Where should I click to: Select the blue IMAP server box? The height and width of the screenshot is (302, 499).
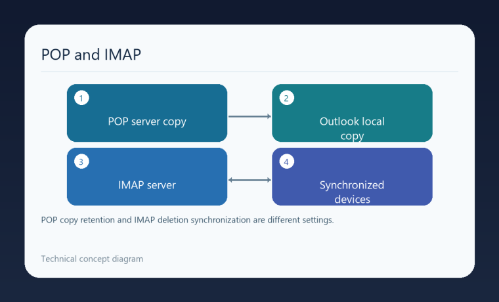(x=147, y=177)
